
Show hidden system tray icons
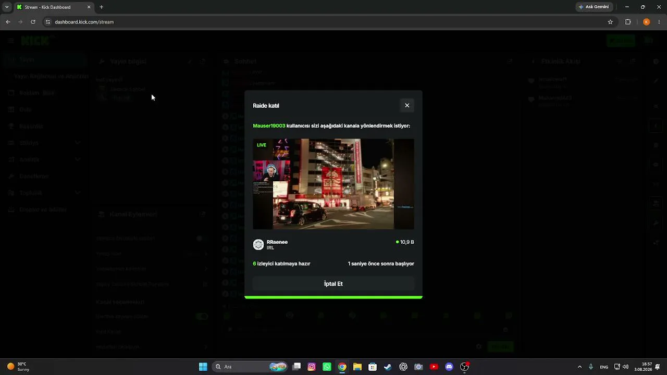point(579,367)
